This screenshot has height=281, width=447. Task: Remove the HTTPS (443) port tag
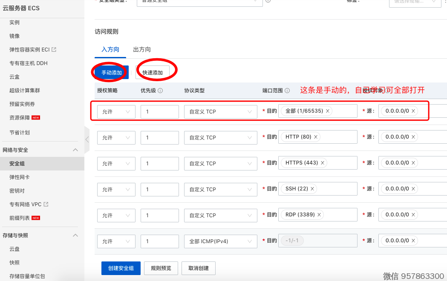click(323, 163)
